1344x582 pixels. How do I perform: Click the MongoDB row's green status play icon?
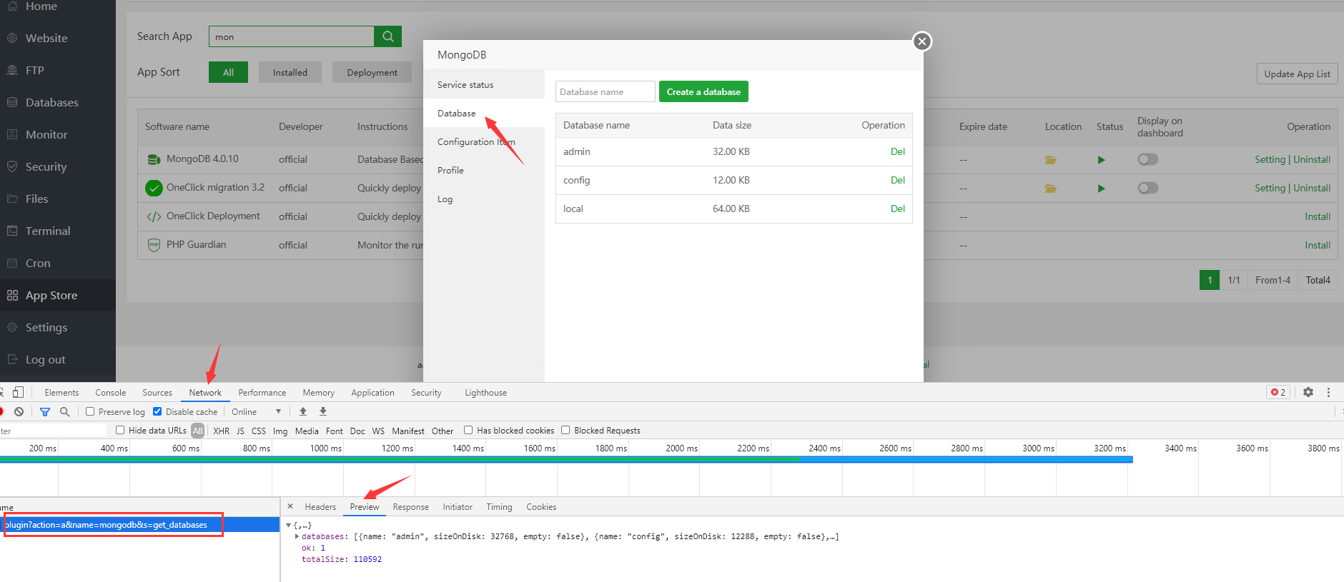1102,160
